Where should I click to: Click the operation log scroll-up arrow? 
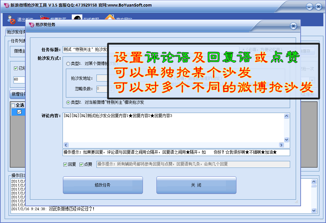314,182
